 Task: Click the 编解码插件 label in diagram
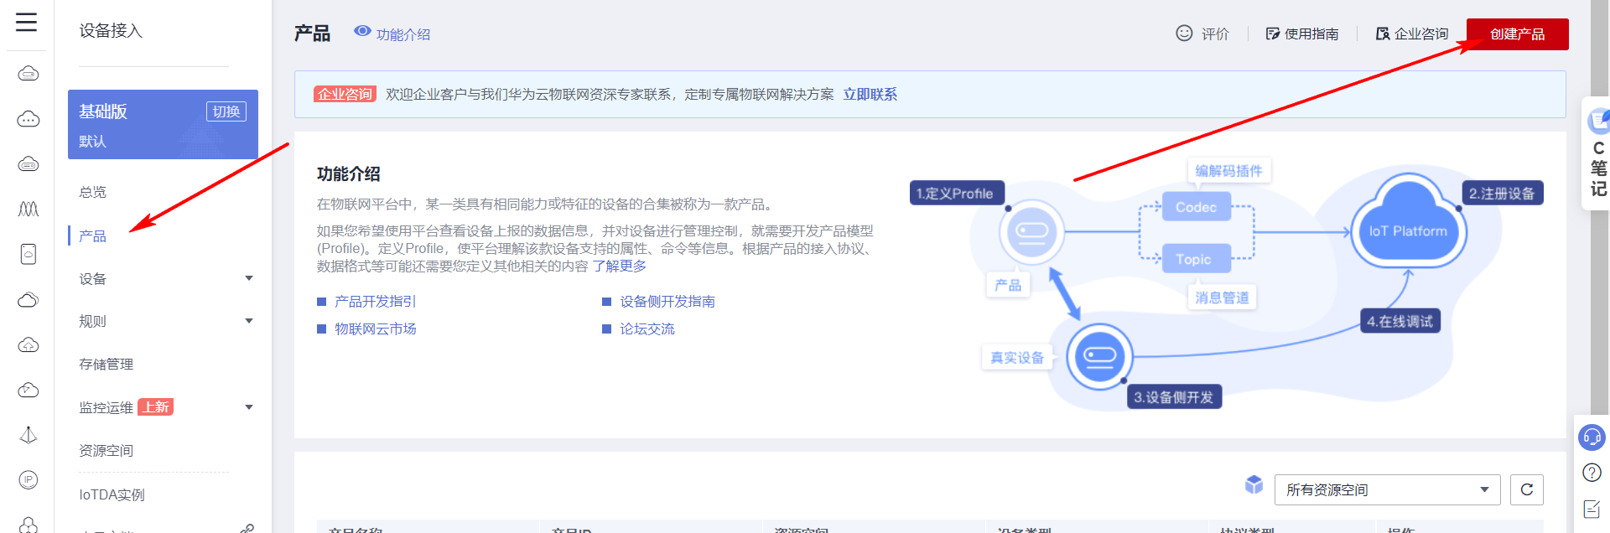1228,170
